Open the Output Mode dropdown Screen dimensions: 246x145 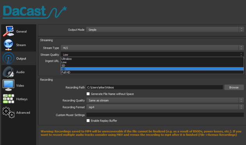tap(165, 30)
